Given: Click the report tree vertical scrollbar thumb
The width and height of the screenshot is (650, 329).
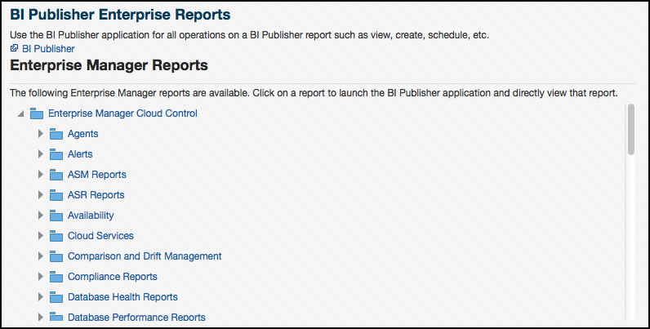Looking at the screenshot, I should 631,129.
